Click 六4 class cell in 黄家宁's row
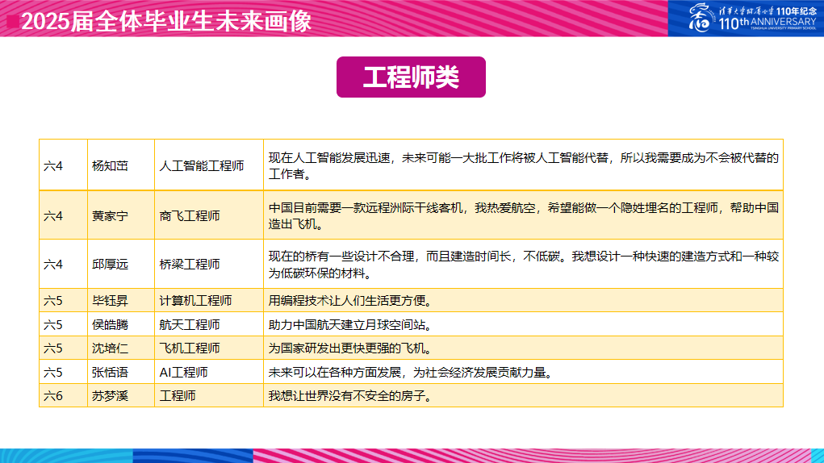Screen dimensions: 824x463 click(63, 215)
